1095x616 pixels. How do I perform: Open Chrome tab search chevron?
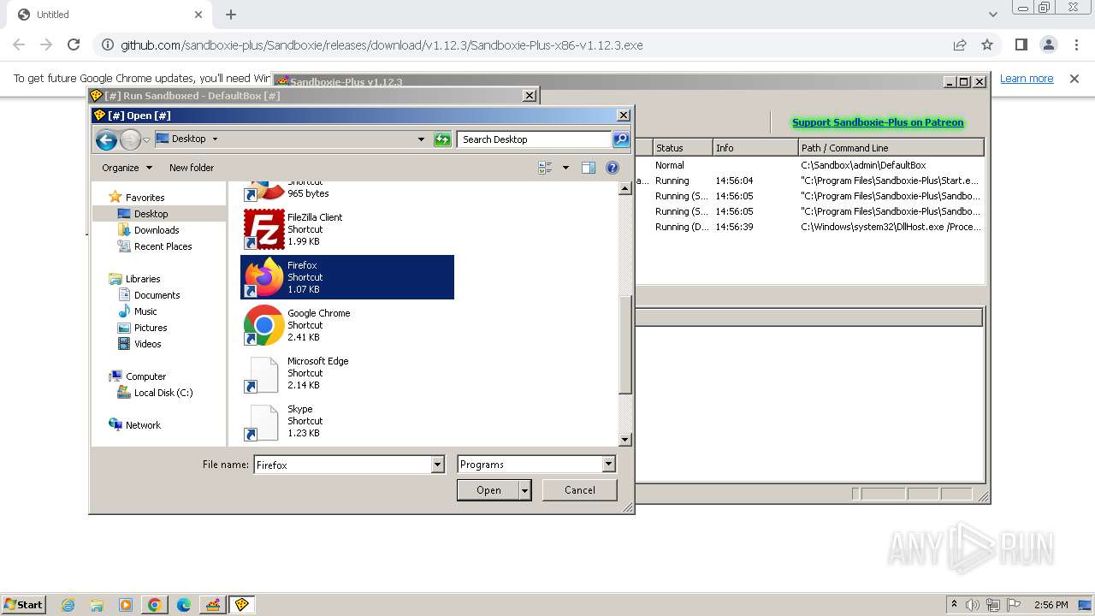click(993, 15)
